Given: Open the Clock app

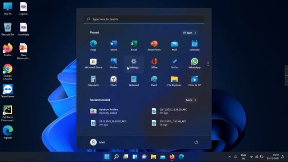Looking at the screenshot, I should tap(113, 81).
